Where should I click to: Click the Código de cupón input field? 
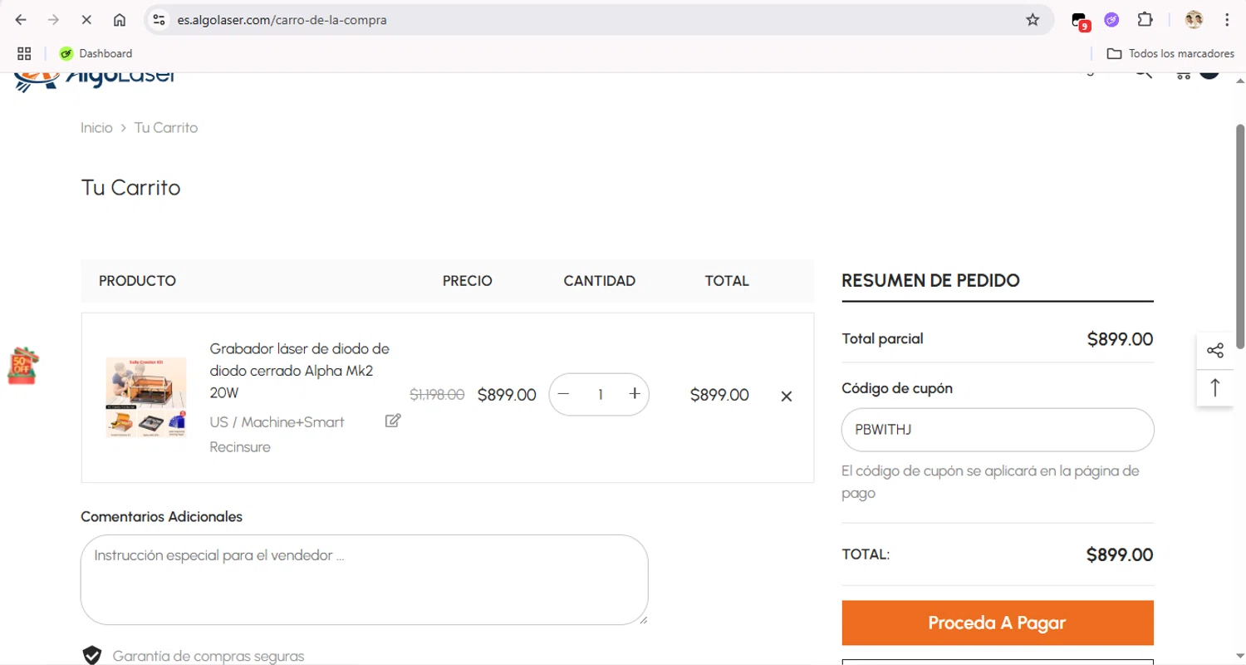998,430
